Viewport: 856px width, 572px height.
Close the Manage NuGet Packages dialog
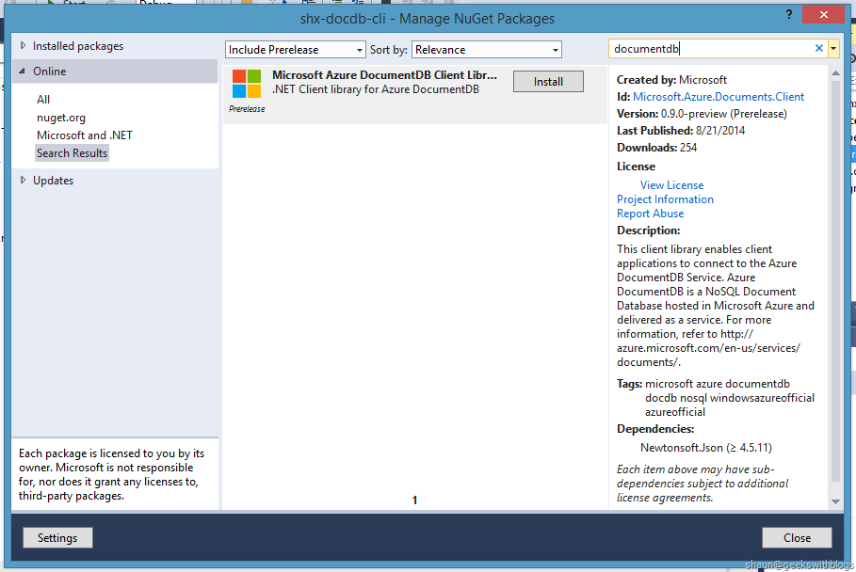click(x=823, y=14)
